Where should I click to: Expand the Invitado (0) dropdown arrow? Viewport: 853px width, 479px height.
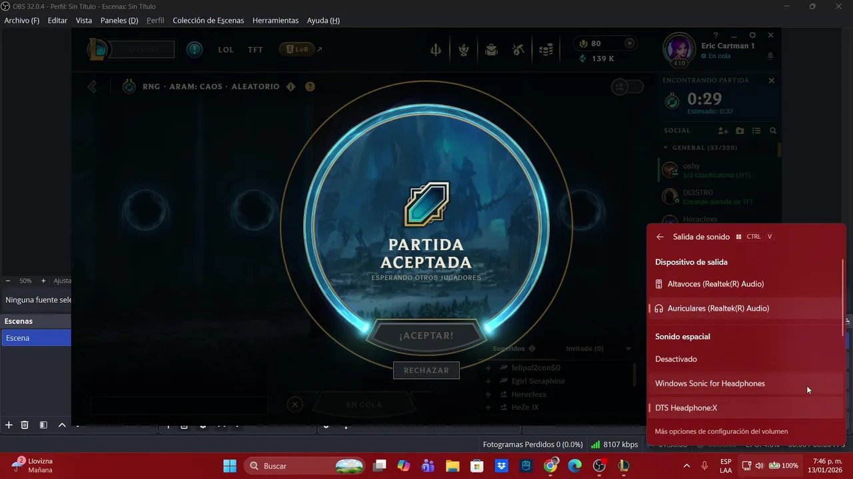pyautogui.click(x=628, y=349)
